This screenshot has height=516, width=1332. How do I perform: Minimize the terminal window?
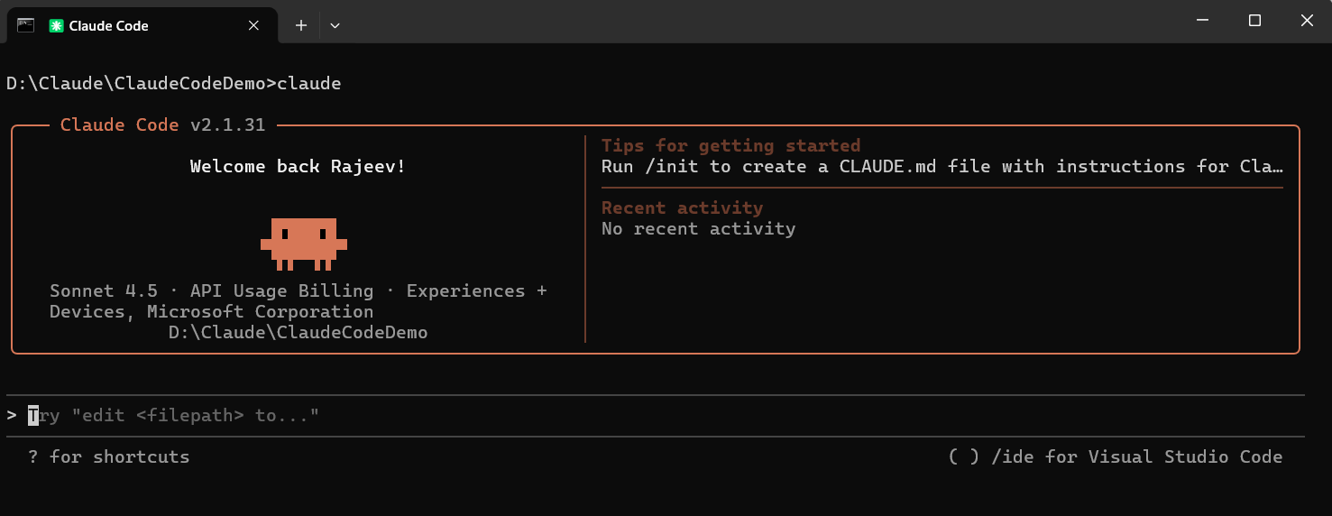click(1202, 21)
